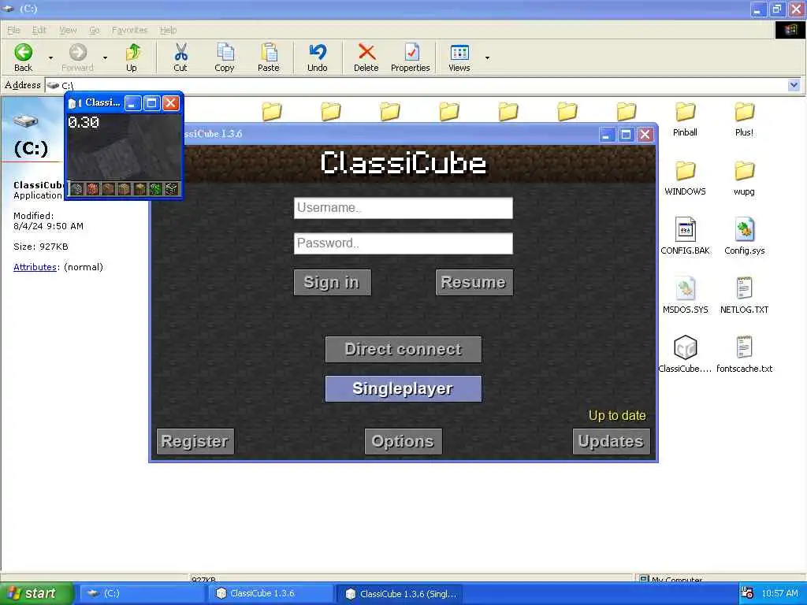The image size is (807, 605).
Task: Click the Updates button
Action: (611, 441)
